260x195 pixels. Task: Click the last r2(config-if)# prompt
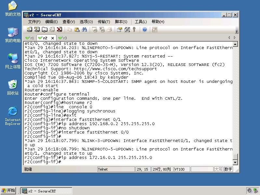click(43, 162)
